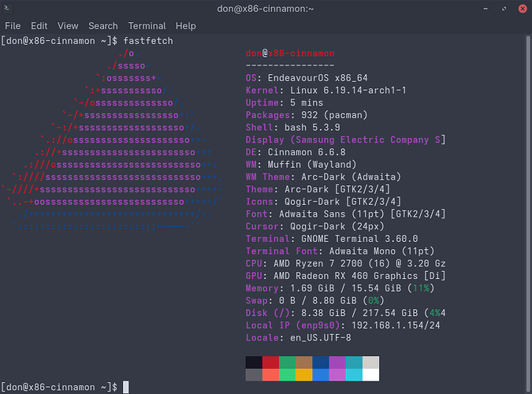
Task: Open the Terminal menu
Action: coord(147,26)
